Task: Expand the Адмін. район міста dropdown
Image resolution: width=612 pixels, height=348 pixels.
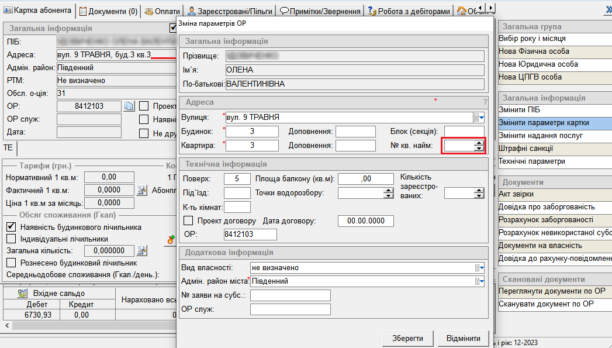Action: (479, 281)
